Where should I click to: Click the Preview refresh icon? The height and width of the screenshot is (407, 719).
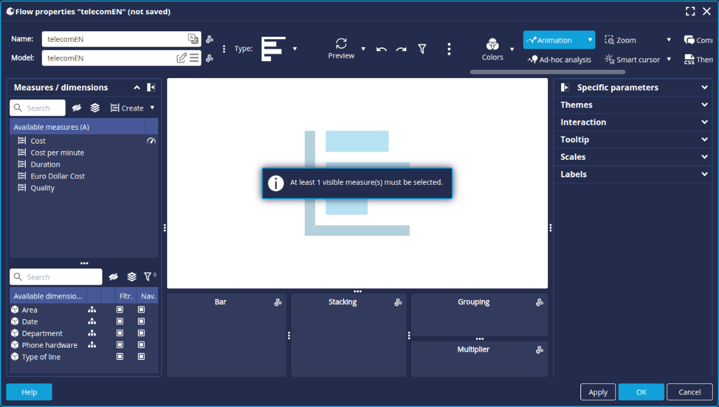click(341, 43)
